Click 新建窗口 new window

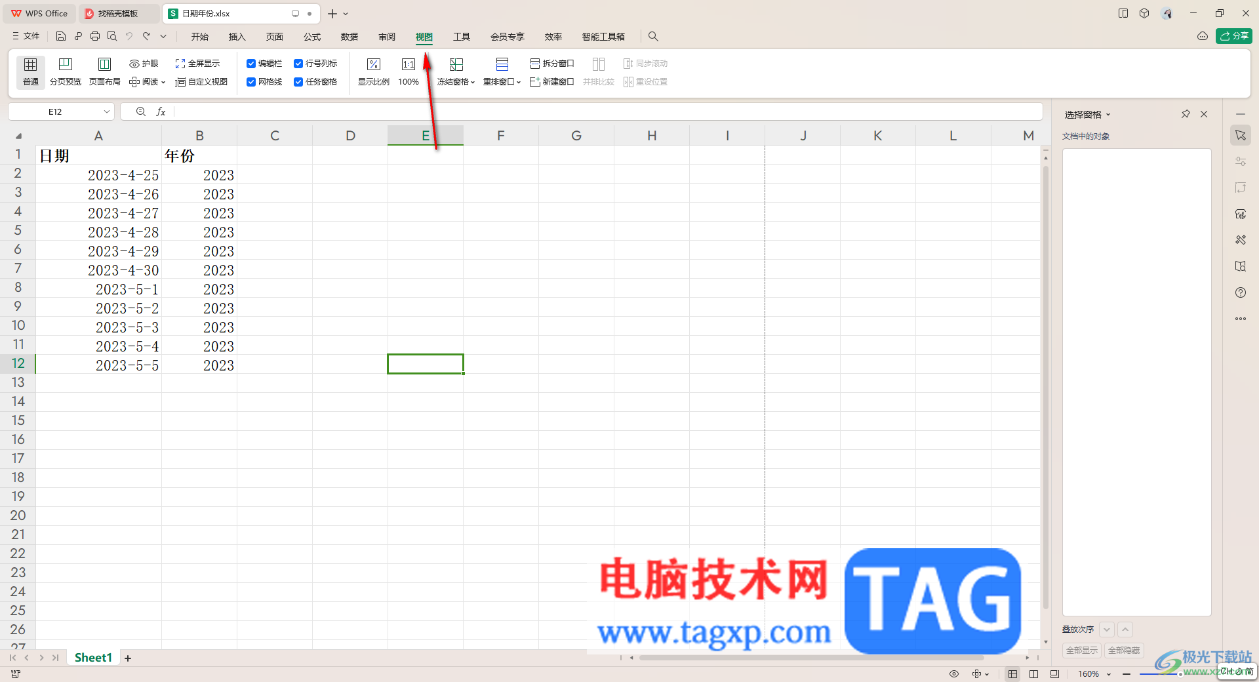point(552,82)
